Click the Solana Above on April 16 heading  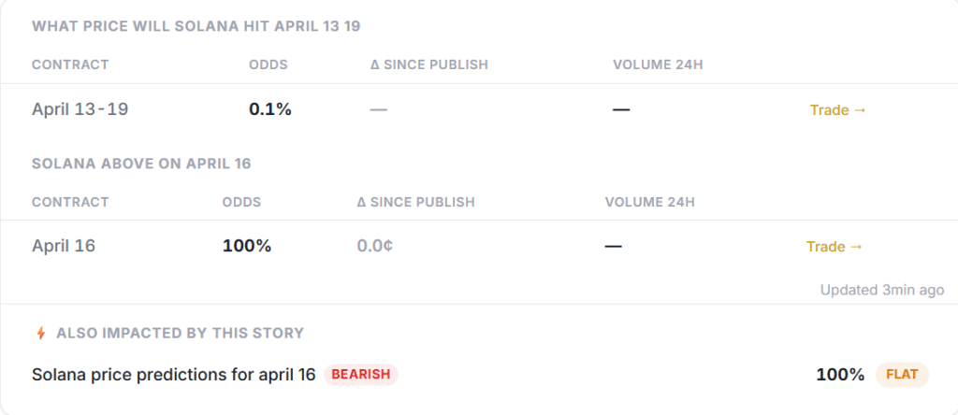(141, 164)
